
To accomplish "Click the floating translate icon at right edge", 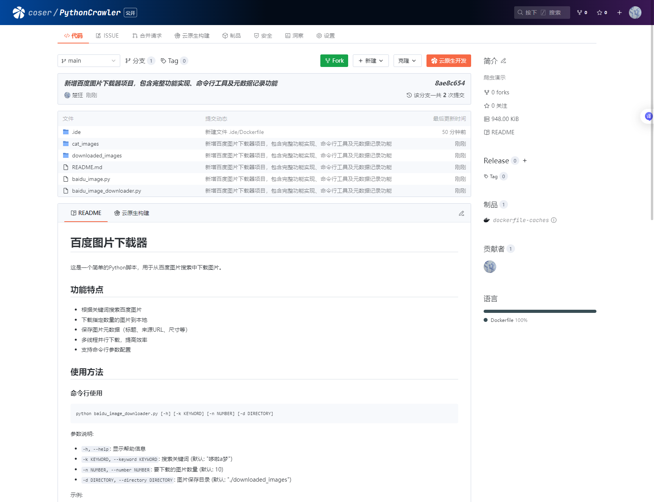I will click(x=649, y=116).
